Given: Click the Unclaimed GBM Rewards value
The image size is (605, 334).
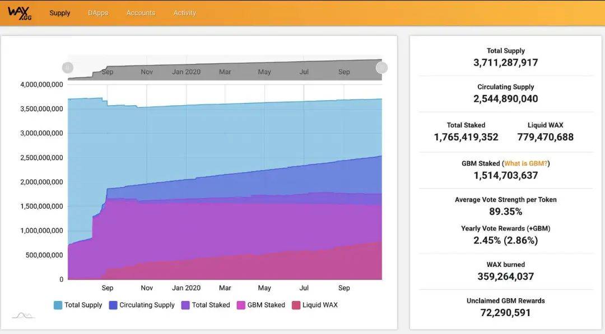Looking at the screenshot, I should point(505,312).
